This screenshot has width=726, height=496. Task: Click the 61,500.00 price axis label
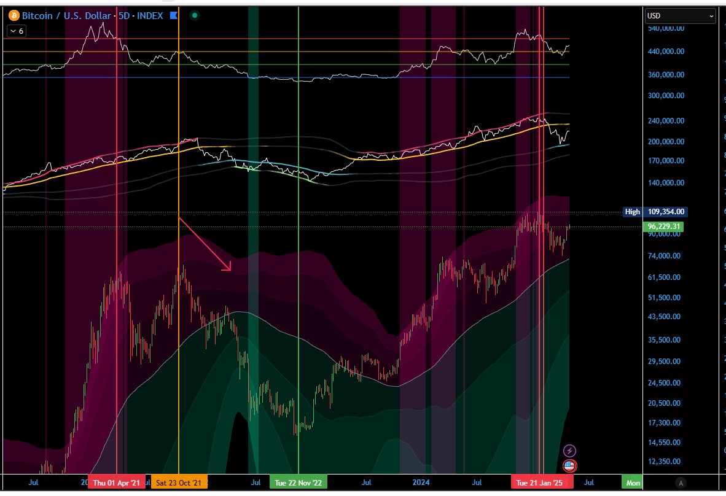pyautogui.click(x=664, y=277)
